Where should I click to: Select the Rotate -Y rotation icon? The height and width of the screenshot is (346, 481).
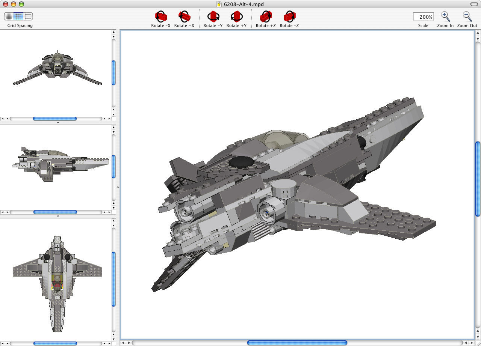point(213,17)
